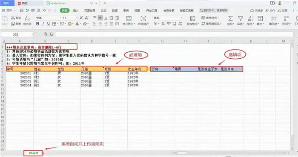This screenshot has height=157, width=298.
Task: Open the borders dropdown arrow
Action: pyautogui.click(x=57, y=24)
